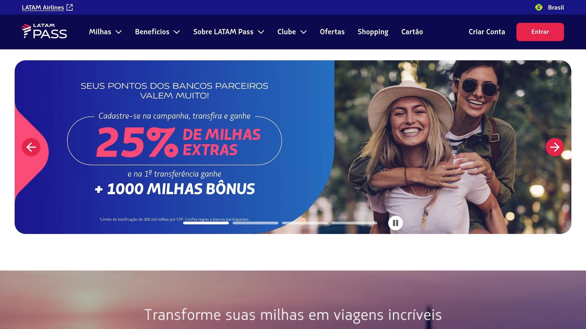Viewport: 586px width, 329px height.
Task: Open the Benefícios dropdown chevron
Action: 177,32
